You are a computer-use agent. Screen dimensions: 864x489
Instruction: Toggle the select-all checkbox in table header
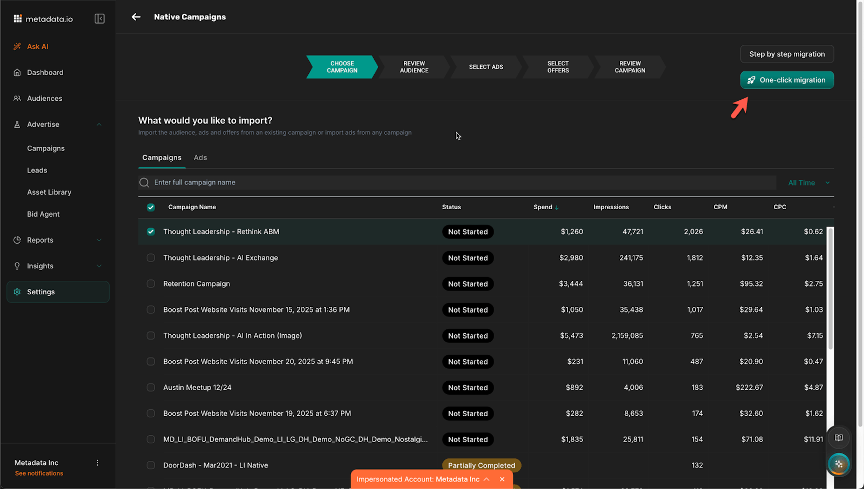(x=151, y=207)
